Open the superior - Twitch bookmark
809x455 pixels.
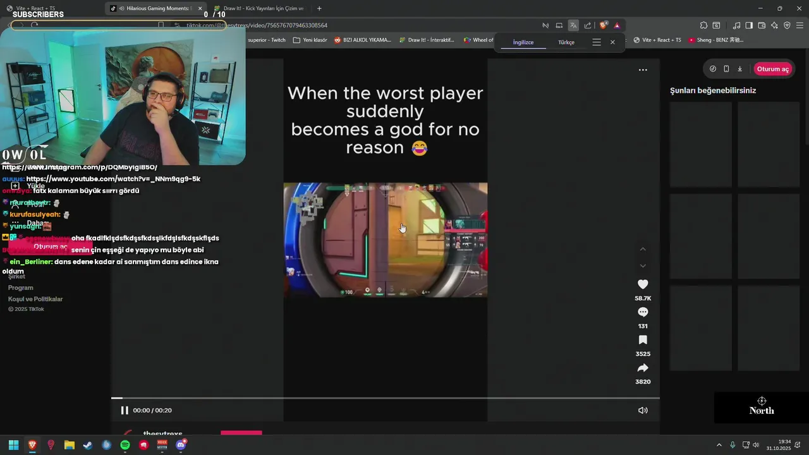point(265,40)
